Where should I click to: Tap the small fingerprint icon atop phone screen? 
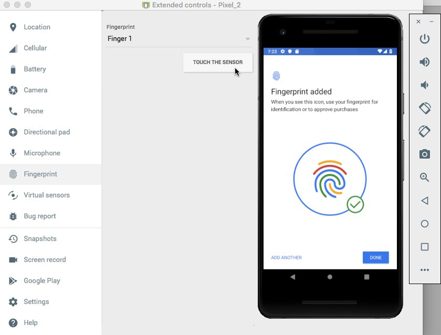click(x=276, y=76)
